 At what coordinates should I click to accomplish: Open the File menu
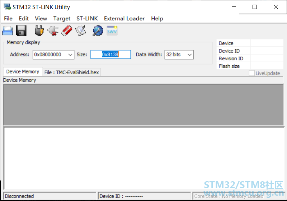click(8, 19)
